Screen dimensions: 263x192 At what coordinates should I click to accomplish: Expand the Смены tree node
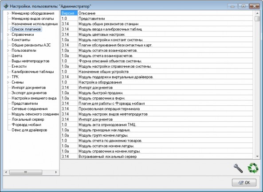point(8,82)
